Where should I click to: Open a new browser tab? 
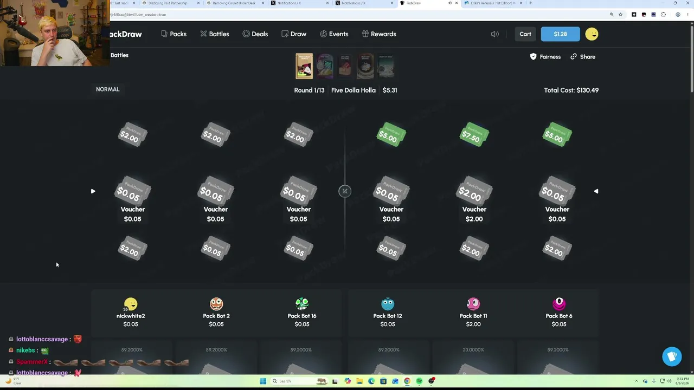coord(530,3)
